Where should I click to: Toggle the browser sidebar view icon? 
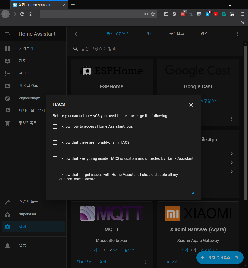pos(166,14)
